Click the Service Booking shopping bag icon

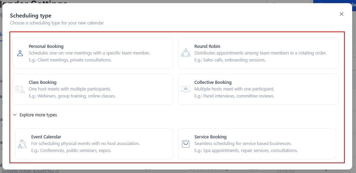click(x=186, y=144)
